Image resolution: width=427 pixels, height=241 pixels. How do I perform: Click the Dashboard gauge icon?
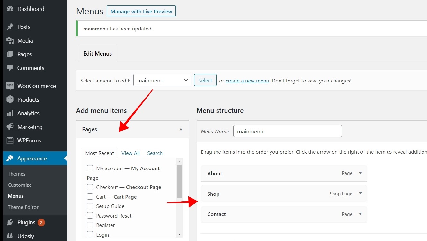click(10, 9)
